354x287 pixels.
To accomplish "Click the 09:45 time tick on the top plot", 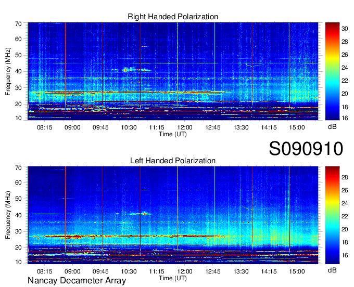I will coord(100,127).
